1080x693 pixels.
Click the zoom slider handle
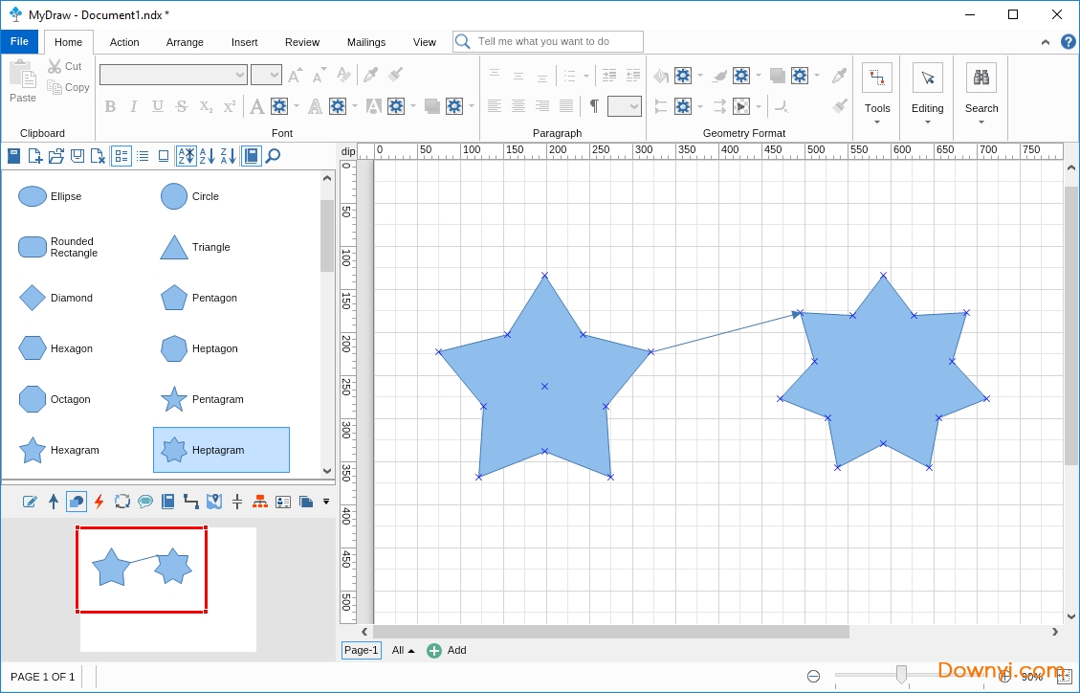[901, 676]
